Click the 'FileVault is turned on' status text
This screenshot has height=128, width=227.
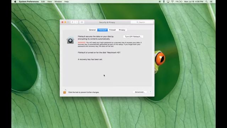point(99,53)
